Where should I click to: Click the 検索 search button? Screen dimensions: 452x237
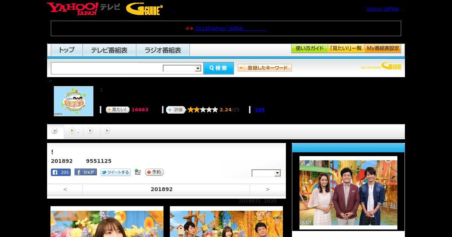tap(218, 68)
